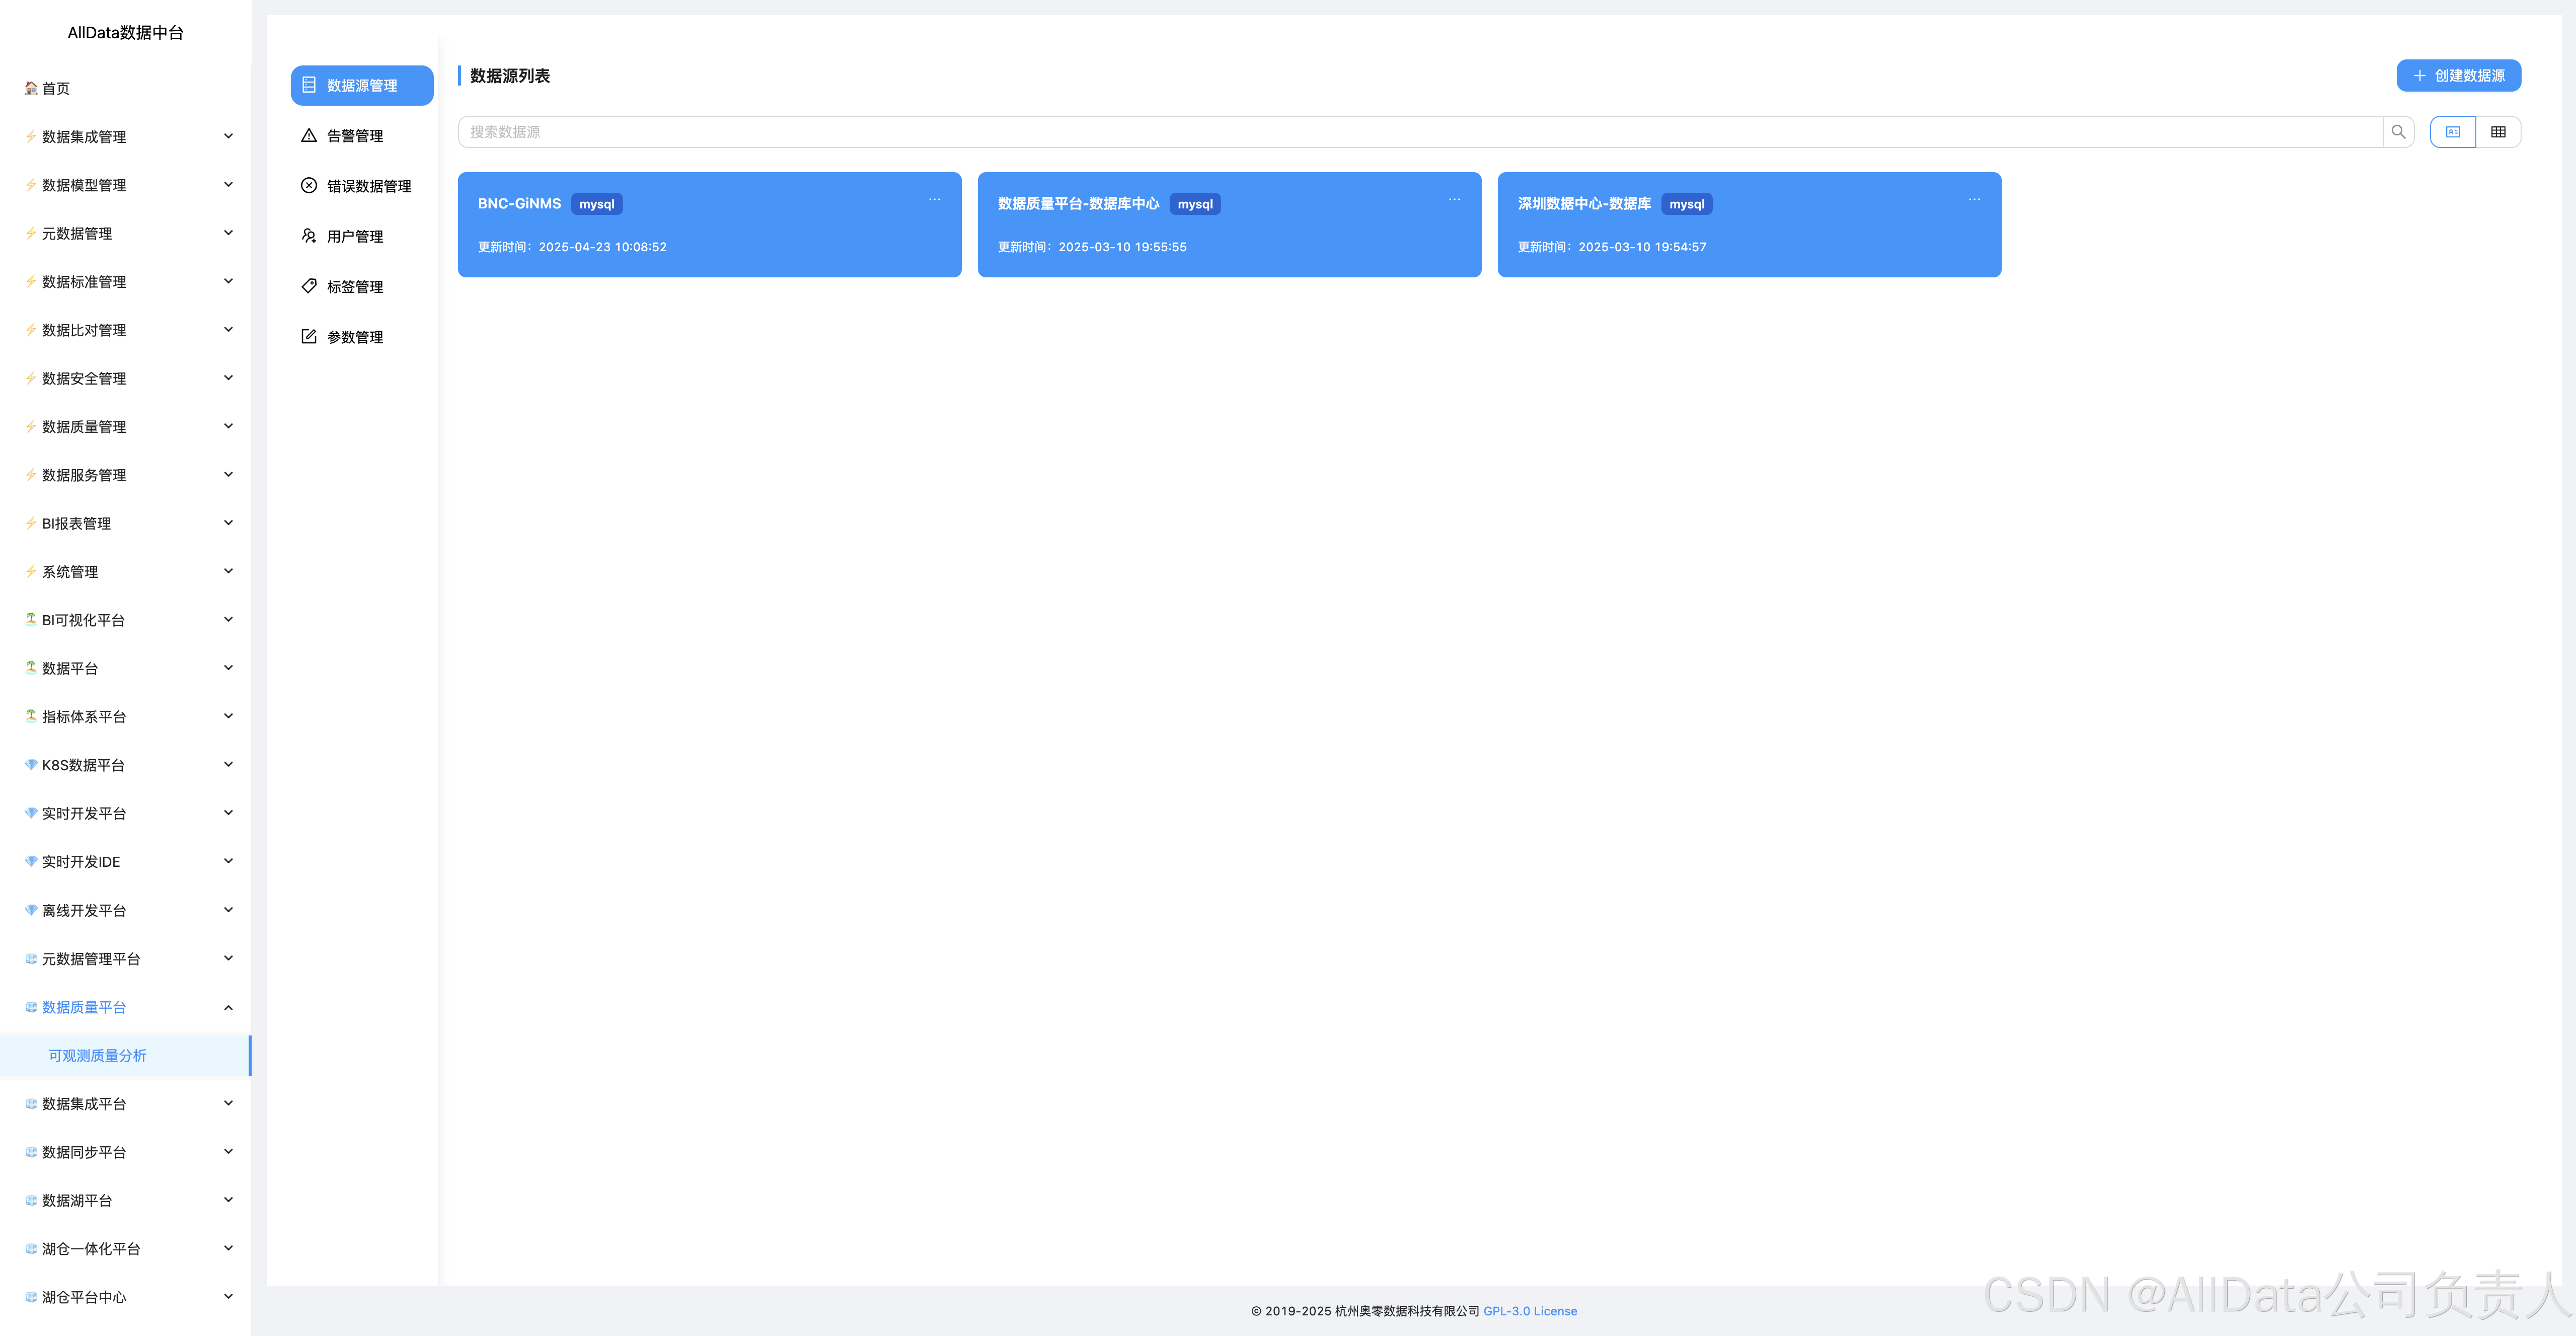This screenshot has height=1336, width=2576.
Task: Open 实时开发平台 sidebar menu
Action: pos(125,813)
